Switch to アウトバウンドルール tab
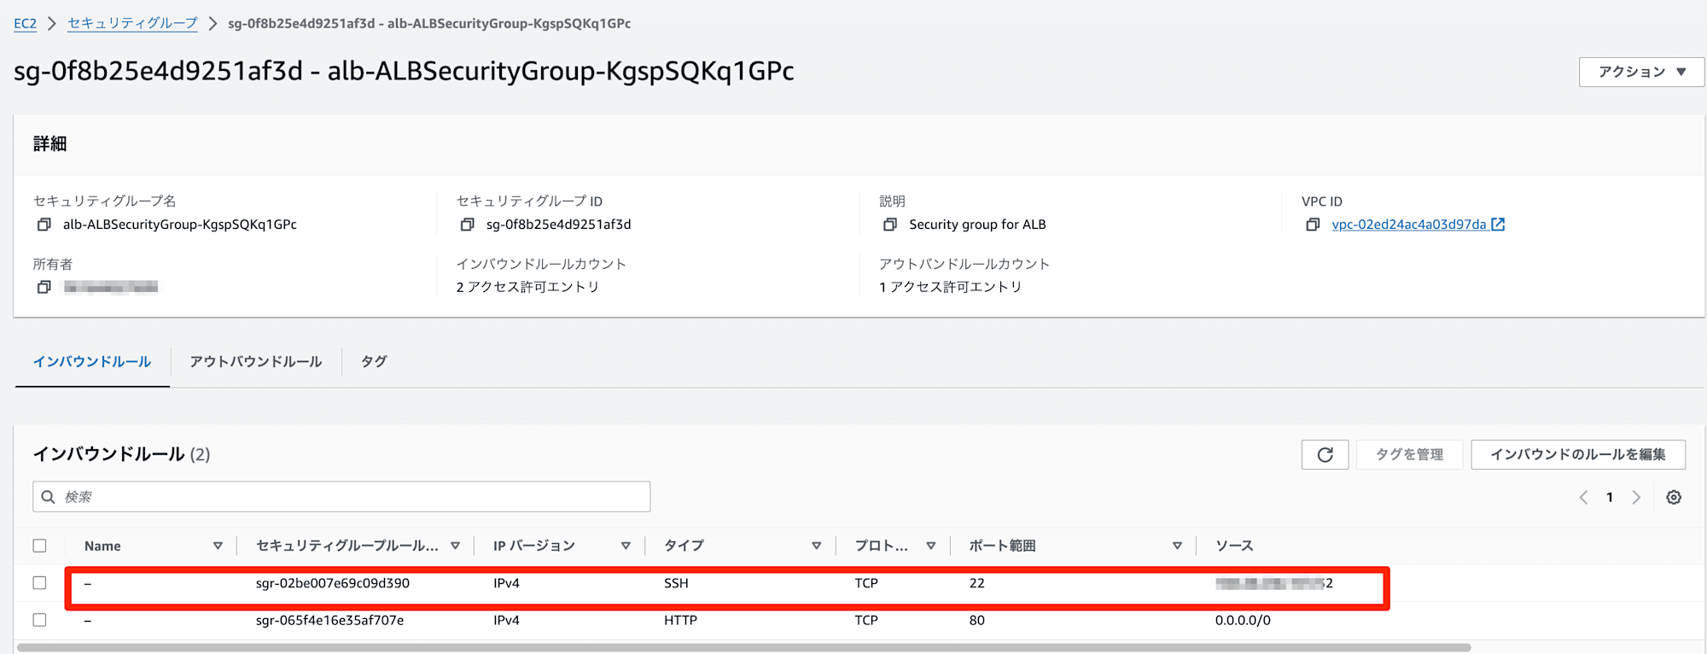This screenshot has height=654, width=1707. 256,362
